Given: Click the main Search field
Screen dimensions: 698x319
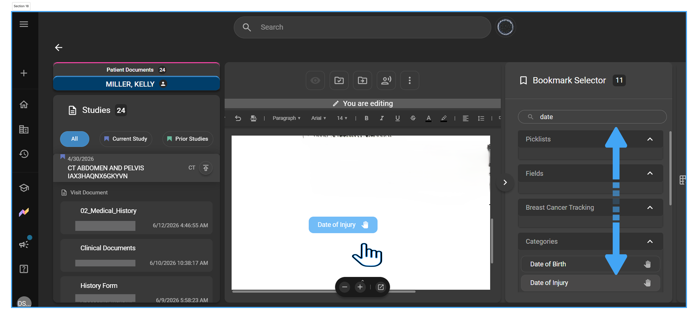Looking at the screenshot, I should pos(362,27).
